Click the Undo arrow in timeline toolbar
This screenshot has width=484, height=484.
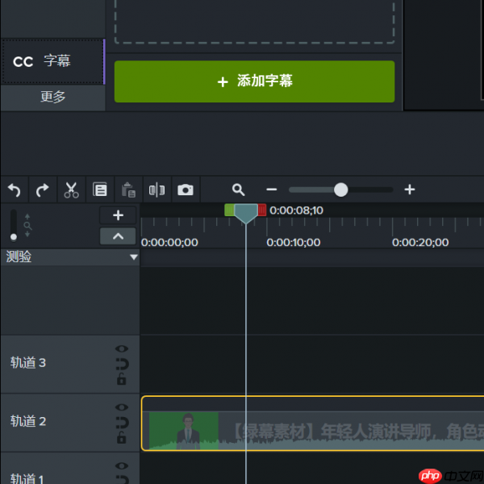(14, 190)
